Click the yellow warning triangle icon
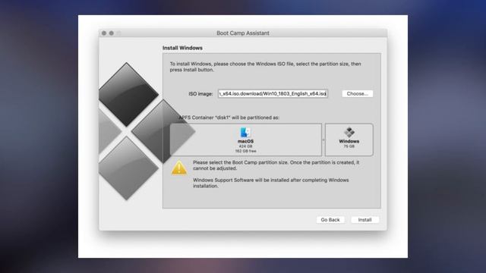 (179, 168)
